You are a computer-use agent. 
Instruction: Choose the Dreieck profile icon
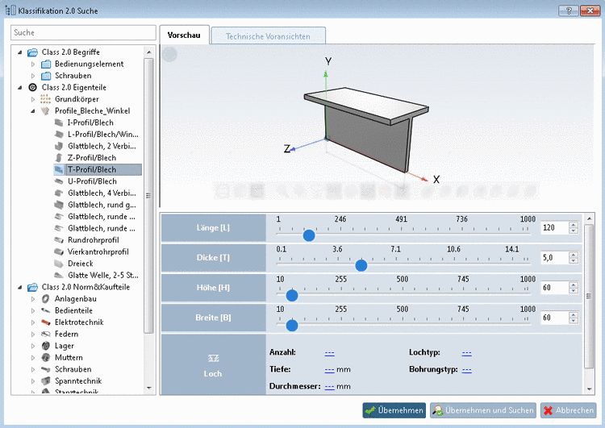coord(59,264)
